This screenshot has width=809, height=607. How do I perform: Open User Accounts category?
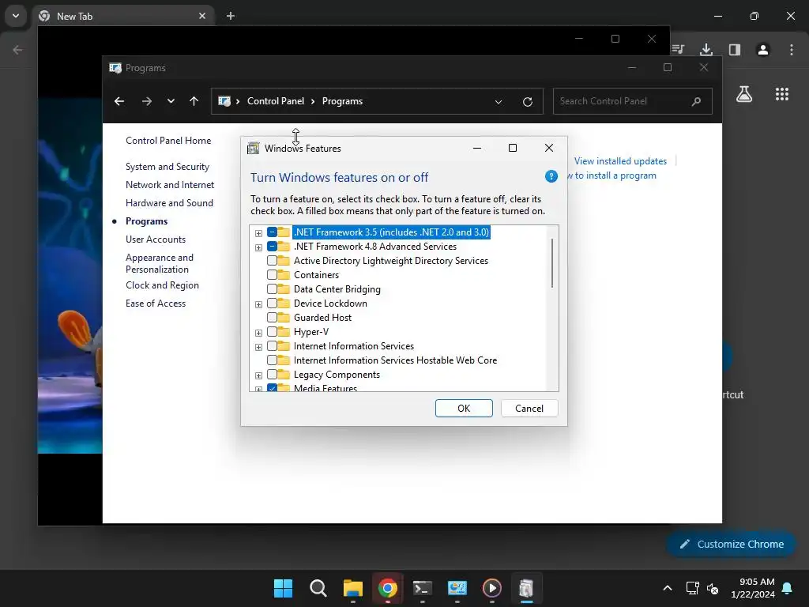[x=156, y=239]
